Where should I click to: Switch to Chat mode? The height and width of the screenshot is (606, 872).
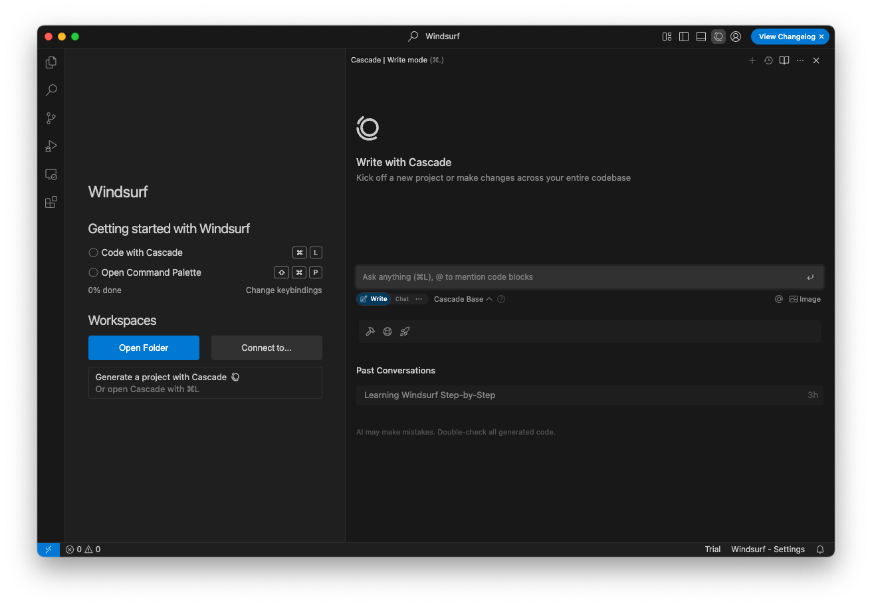[402, 299]
